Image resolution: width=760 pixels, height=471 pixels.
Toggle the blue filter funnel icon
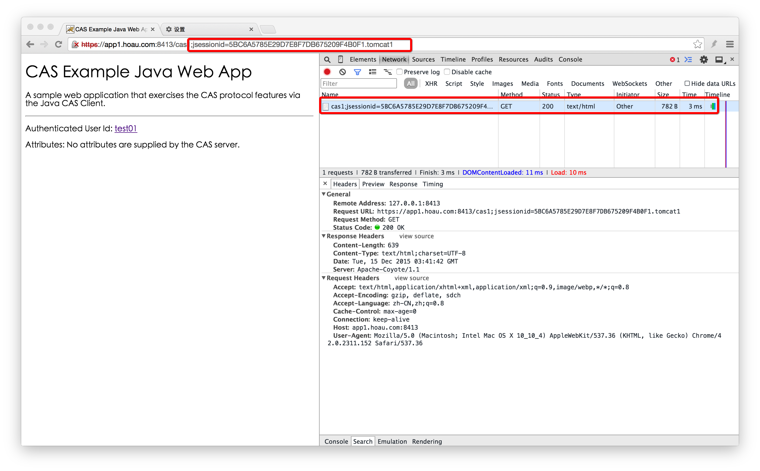(357, 72)
